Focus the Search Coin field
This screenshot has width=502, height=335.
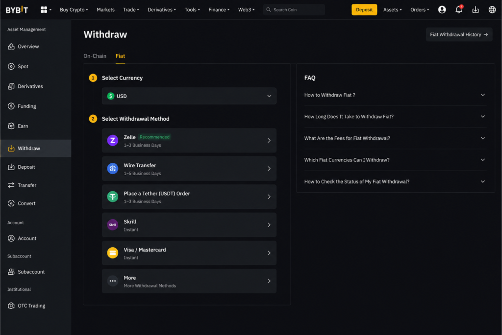pos(294,10)
